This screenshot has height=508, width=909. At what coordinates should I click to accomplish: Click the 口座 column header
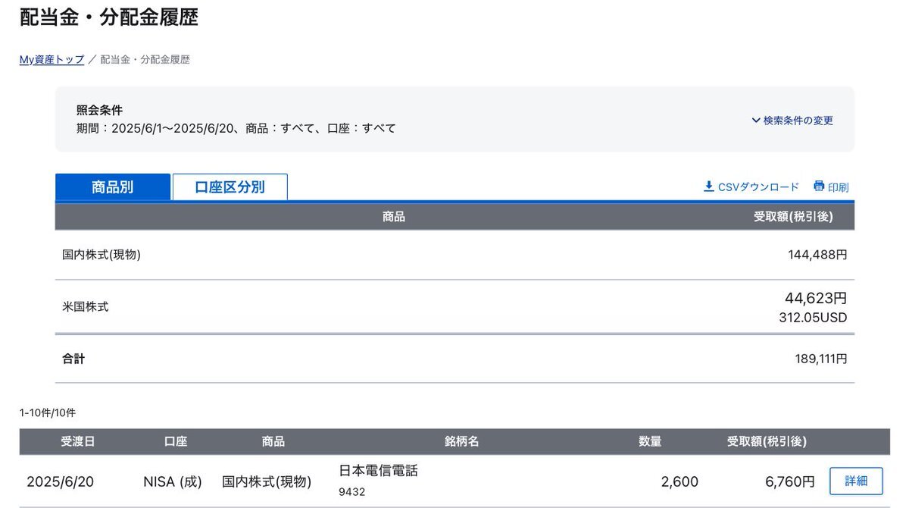[176, 441]
